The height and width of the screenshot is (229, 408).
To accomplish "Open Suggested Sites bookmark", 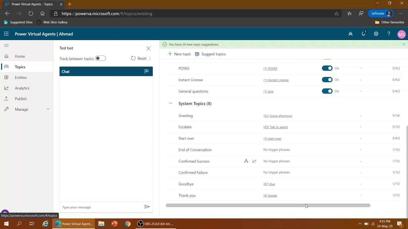I will pyautogui.click(x=18, y=22).
